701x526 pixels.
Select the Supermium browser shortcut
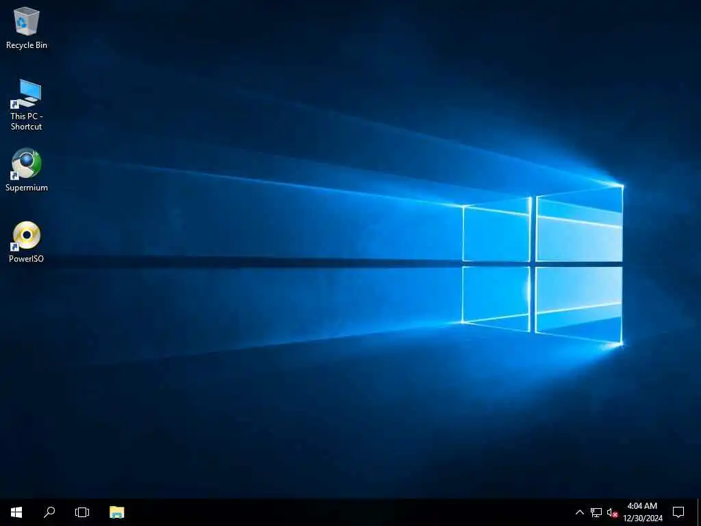[x=27, y=170]
